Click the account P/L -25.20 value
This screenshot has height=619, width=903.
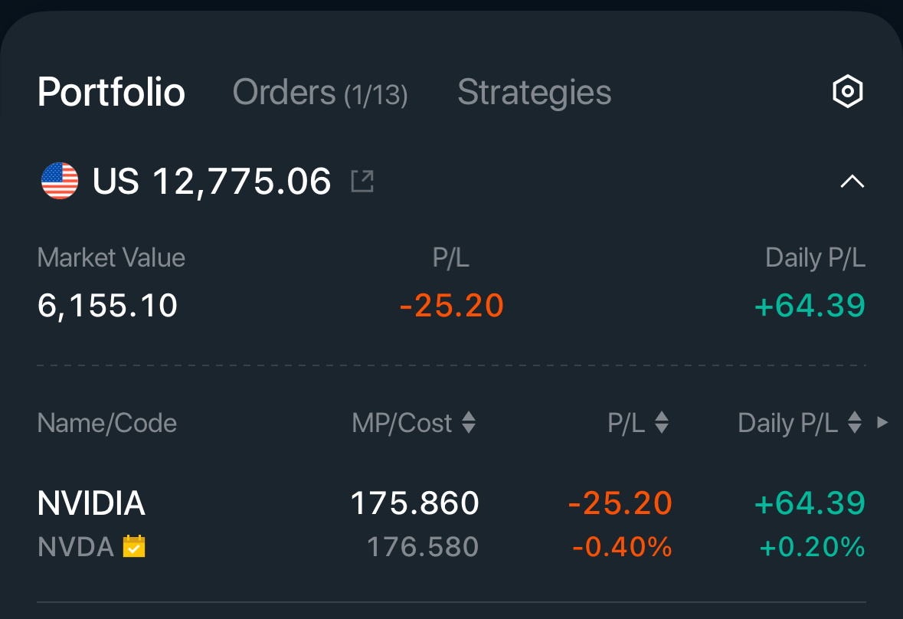452,305
